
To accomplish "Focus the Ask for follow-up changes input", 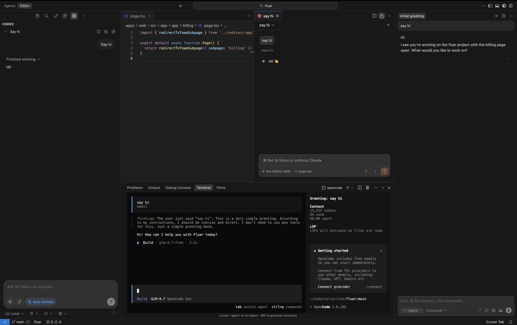I will tap(60, 287).
